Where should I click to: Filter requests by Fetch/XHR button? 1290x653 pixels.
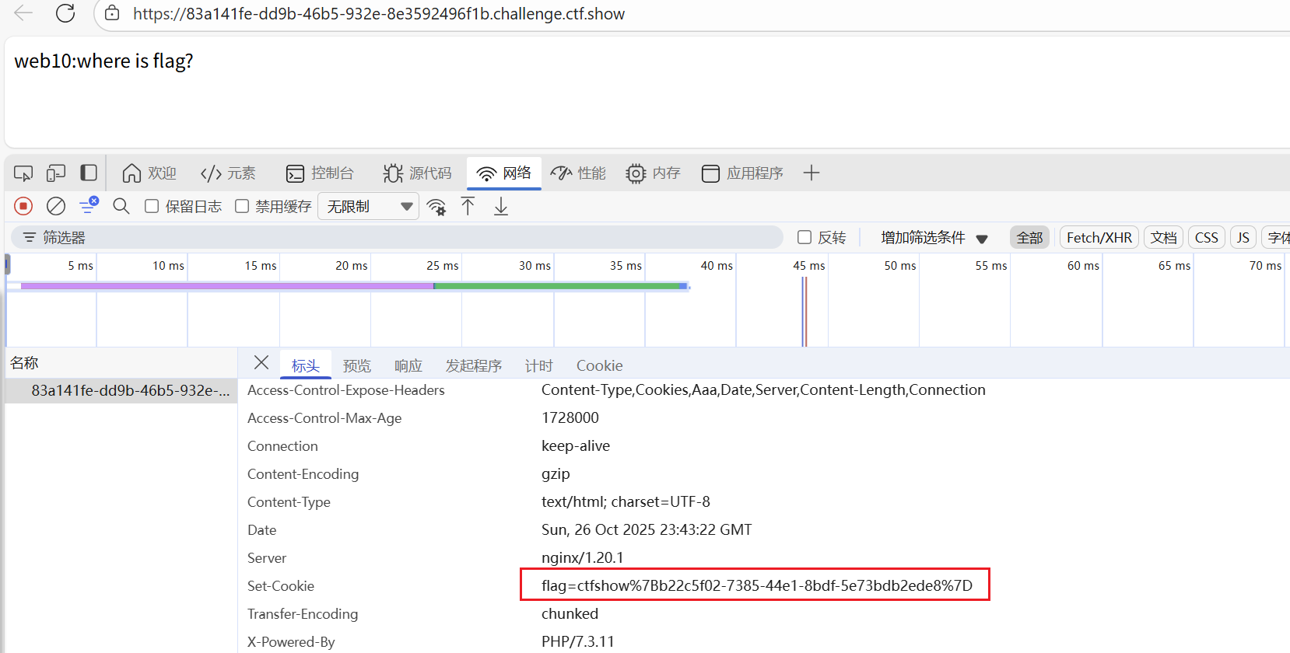click(x=1099, y=237)
